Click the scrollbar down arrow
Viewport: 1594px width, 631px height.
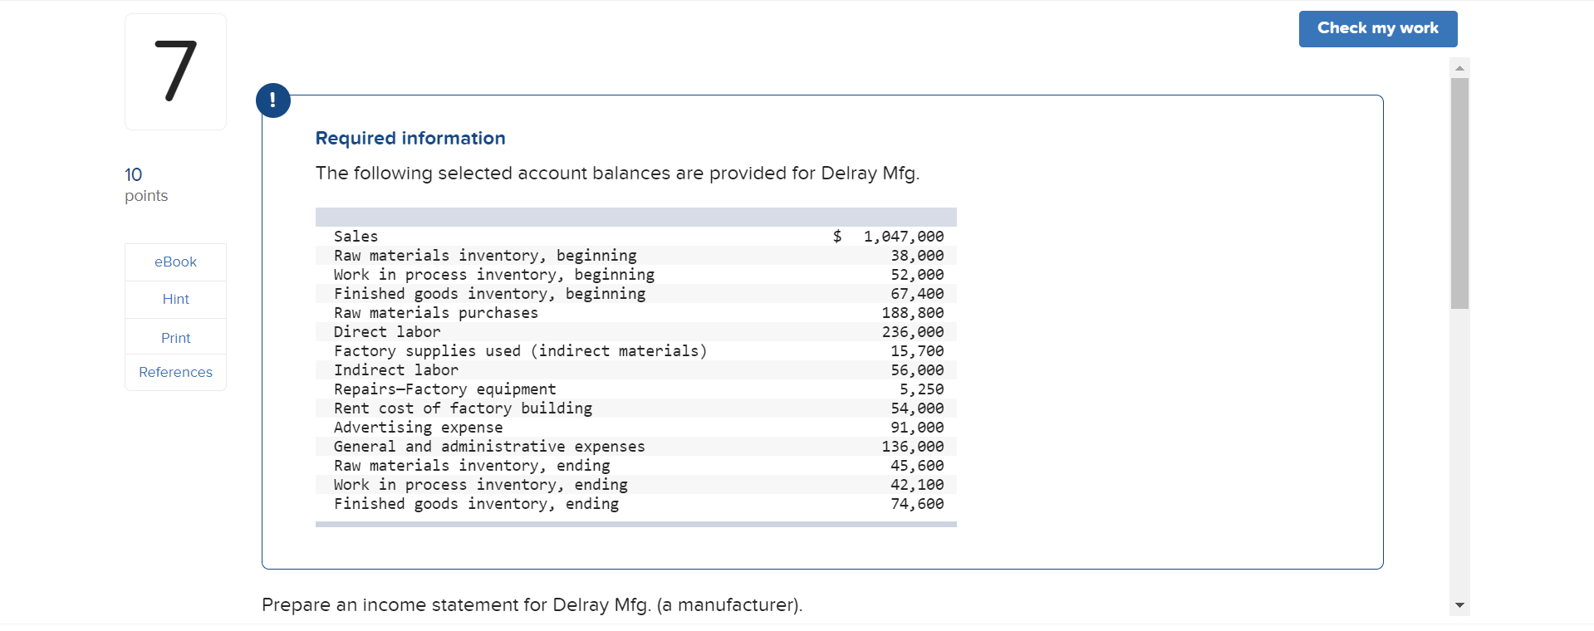pos(1459,605)
